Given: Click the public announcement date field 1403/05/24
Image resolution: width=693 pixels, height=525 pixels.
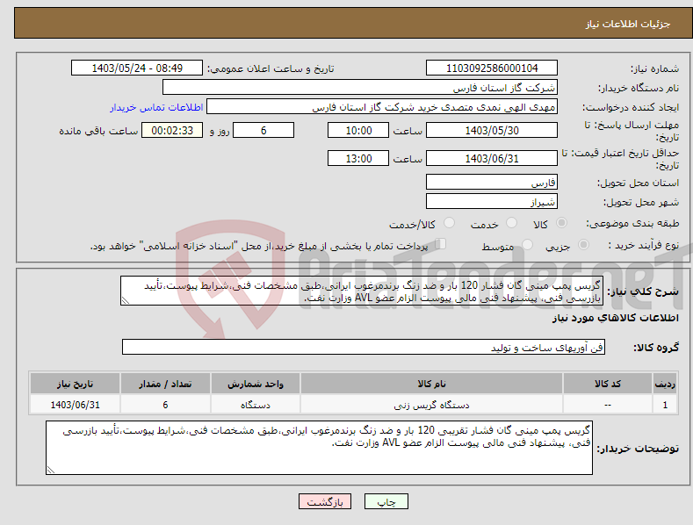Looking at the screenshot, I should [136, 68].
